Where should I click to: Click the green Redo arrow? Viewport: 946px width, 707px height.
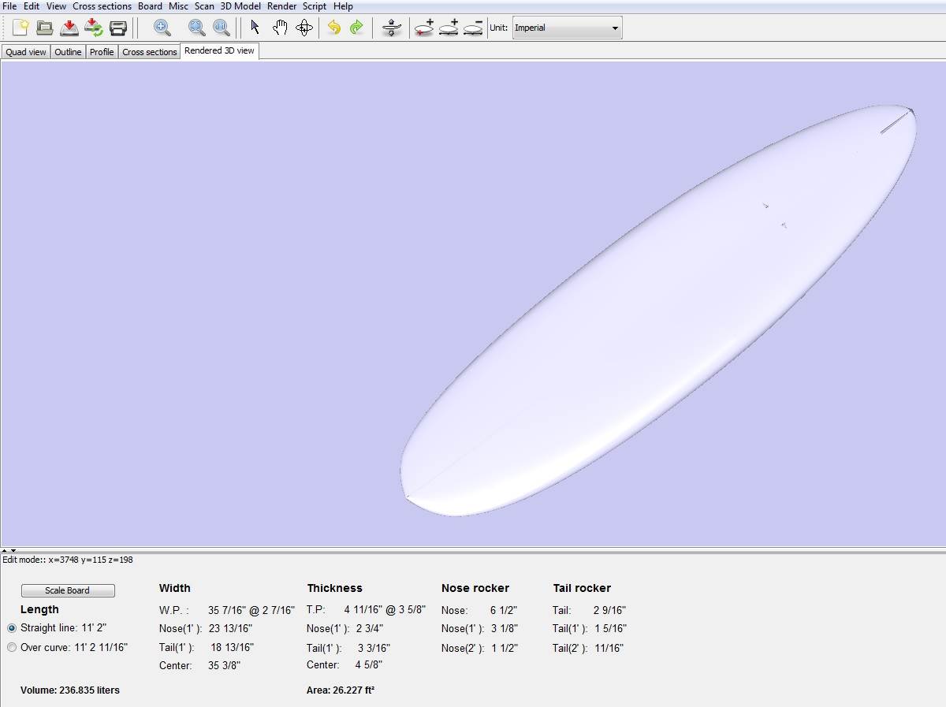[x=356, y=28]
